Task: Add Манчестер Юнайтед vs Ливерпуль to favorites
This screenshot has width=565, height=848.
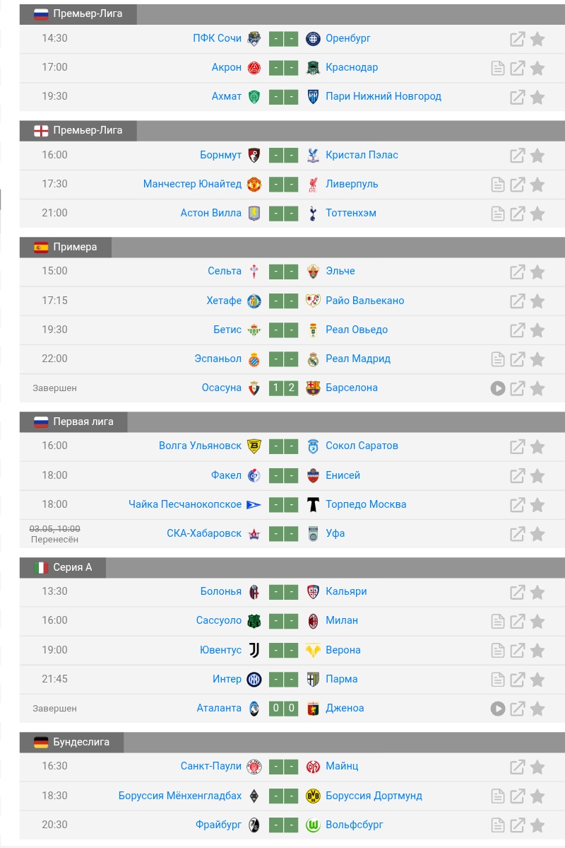Action: pos(537,185)
